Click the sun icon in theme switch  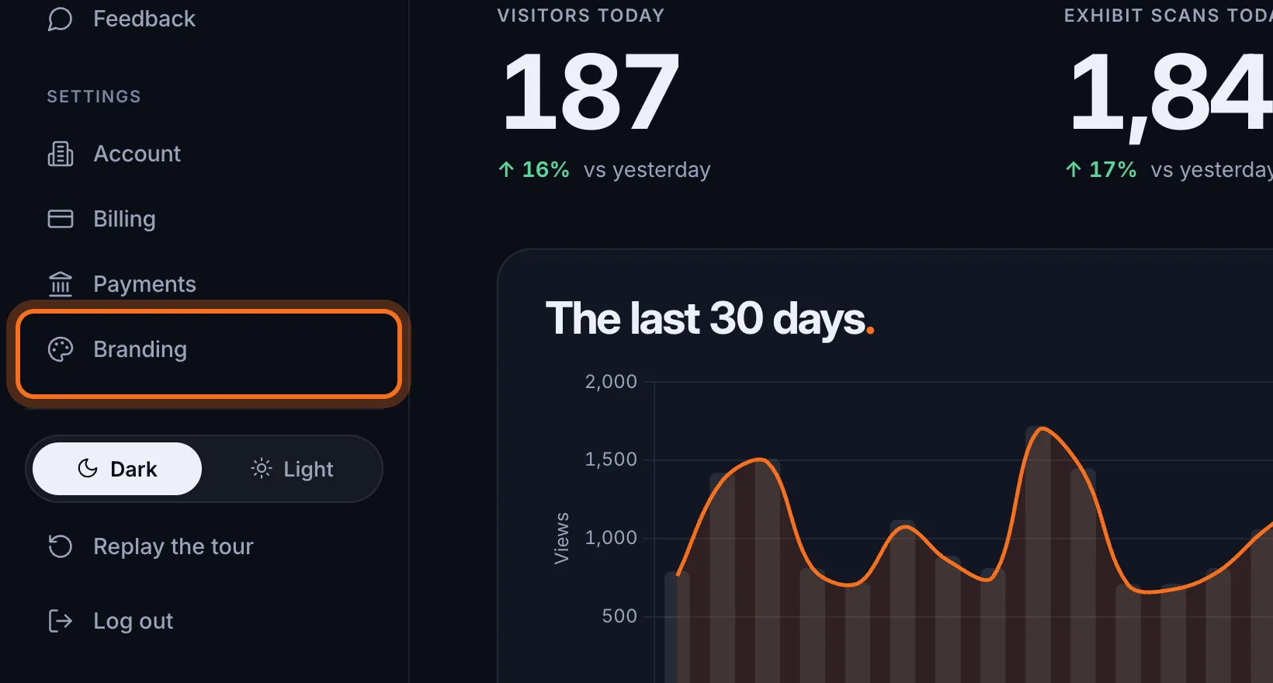[262, 468]
